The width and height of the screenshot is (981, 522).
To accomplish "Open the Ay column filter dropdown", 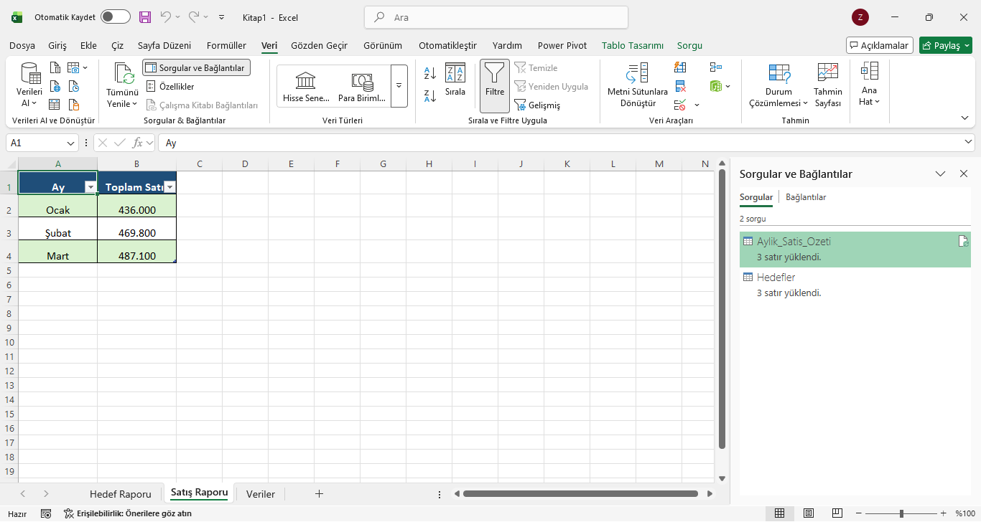I will pyautogui.click(x=90, y=186).
